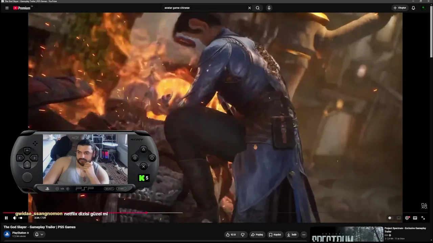
Task: Open player settings gear
Action: click(x=407, y=218)
